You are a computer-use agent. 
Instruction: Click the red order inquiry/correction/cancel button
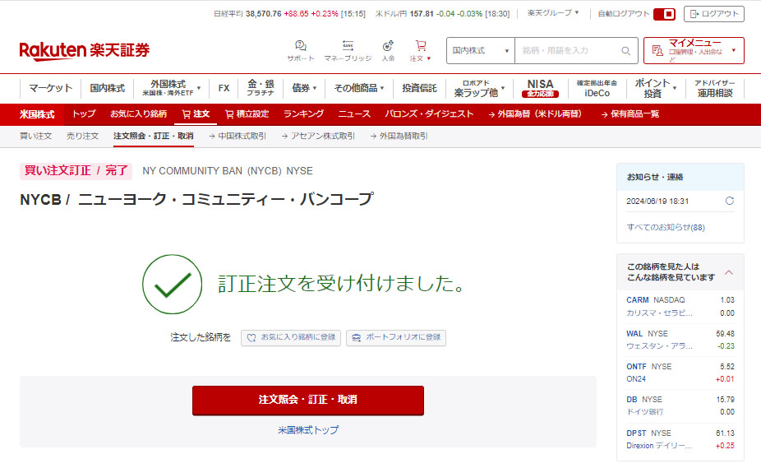307,400
